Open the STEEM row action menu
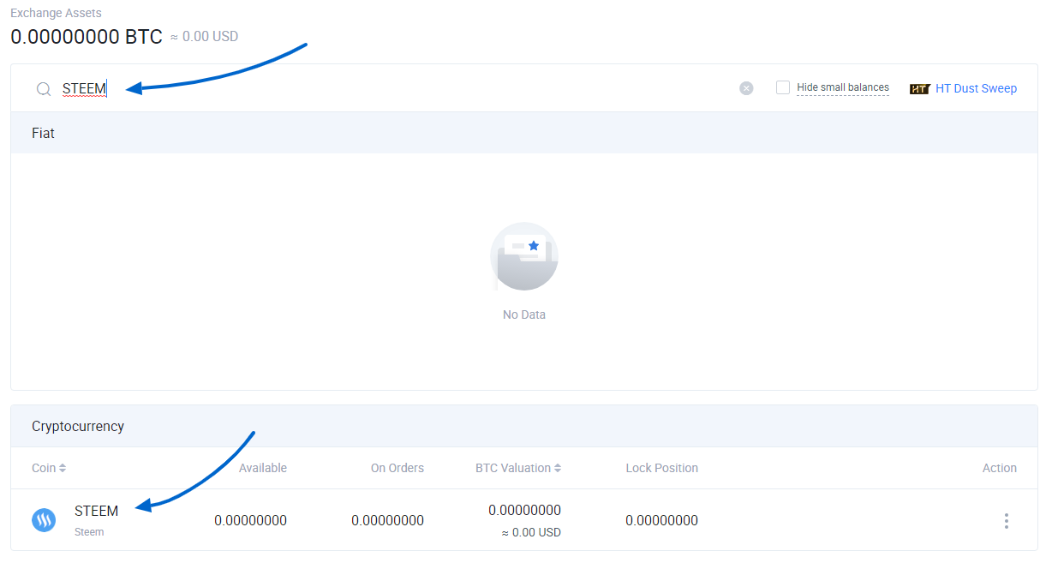Image resolution: width=1046 pixels, height=563 pixels. click(x=1006, y=520)
